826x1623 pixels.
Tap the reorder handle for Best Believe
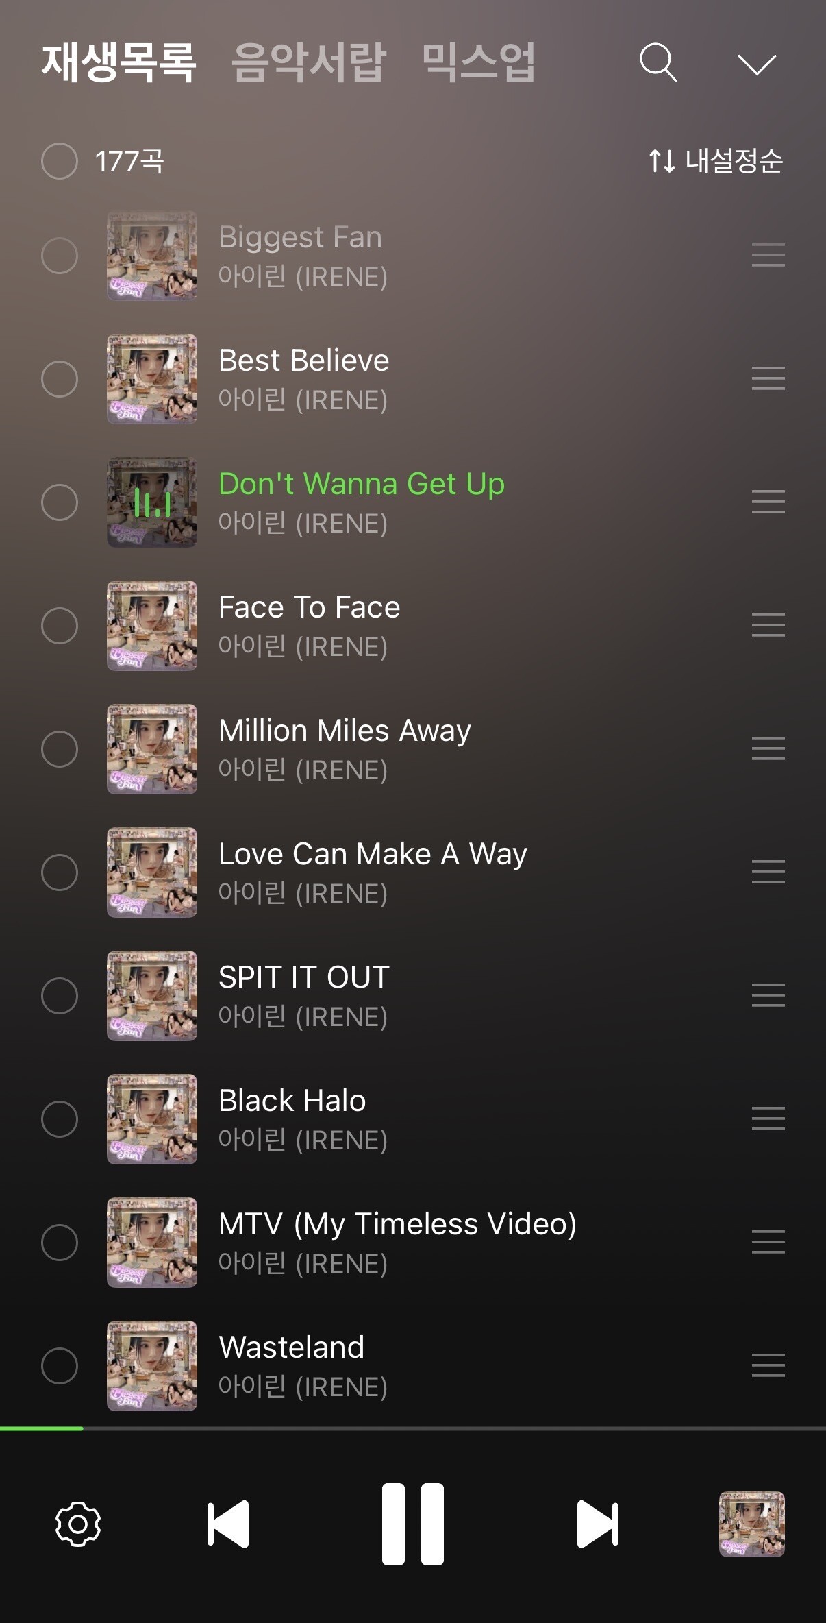768,378
